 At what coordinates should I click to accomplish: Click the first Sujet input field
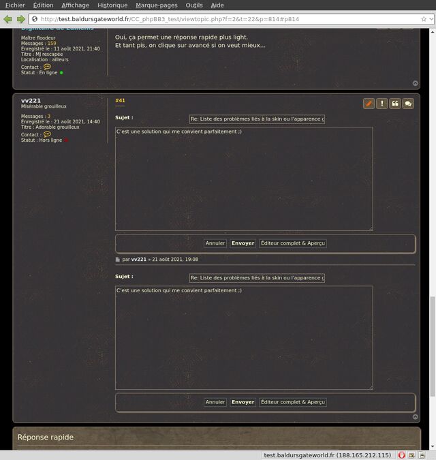(257, 119)
